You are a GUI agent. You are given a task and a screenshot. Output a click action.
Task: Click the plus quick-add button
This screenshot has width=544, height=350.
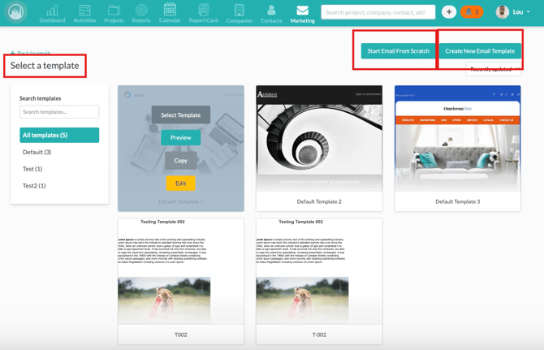coord(449,12)
